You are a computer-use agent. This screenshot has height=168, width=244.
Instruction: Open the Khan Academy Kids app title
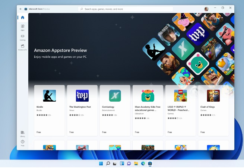[148, 108]
